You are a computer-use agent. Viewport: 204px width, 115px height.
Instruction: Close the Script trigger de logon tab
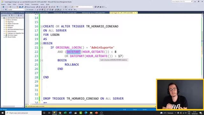coord(137,13)
